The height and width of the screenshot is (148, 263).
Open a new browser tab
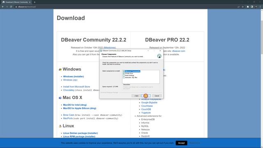35,2
